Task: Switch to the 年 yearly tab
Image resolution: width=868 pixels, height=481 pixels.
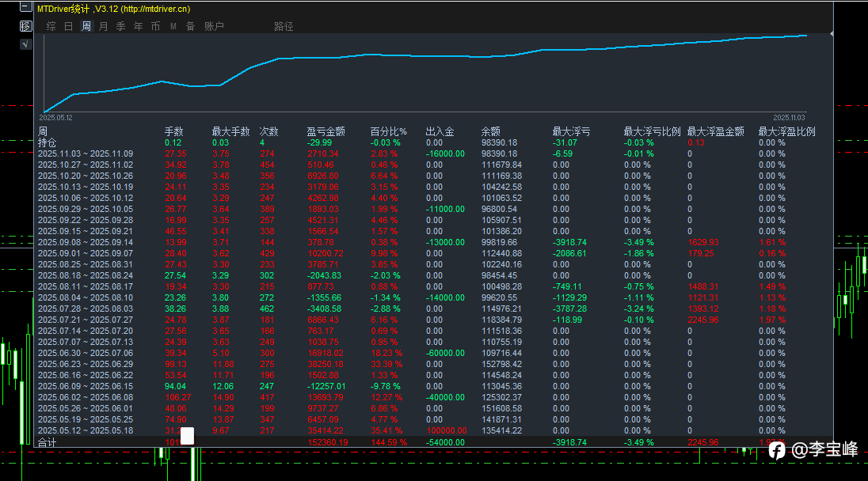Action: pos(138,26)
